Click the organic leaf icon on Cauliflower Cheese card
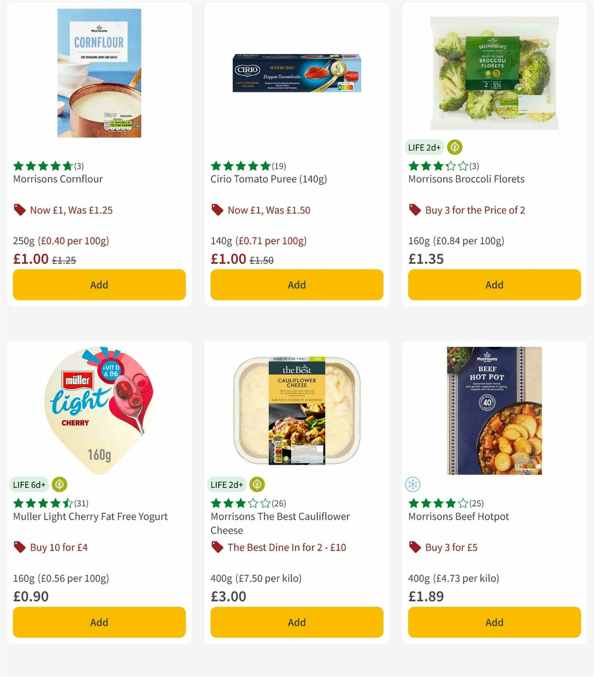 pos(256,484)
